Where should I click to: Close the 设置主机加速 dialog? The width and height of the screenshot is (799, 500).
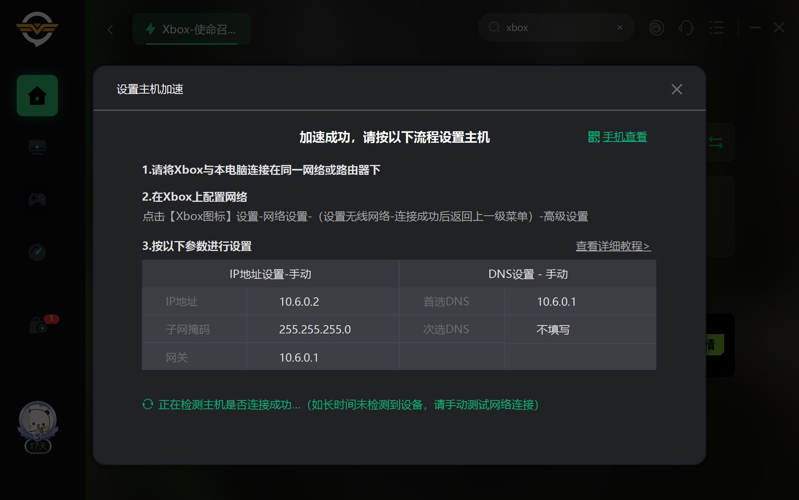(677, 89)
